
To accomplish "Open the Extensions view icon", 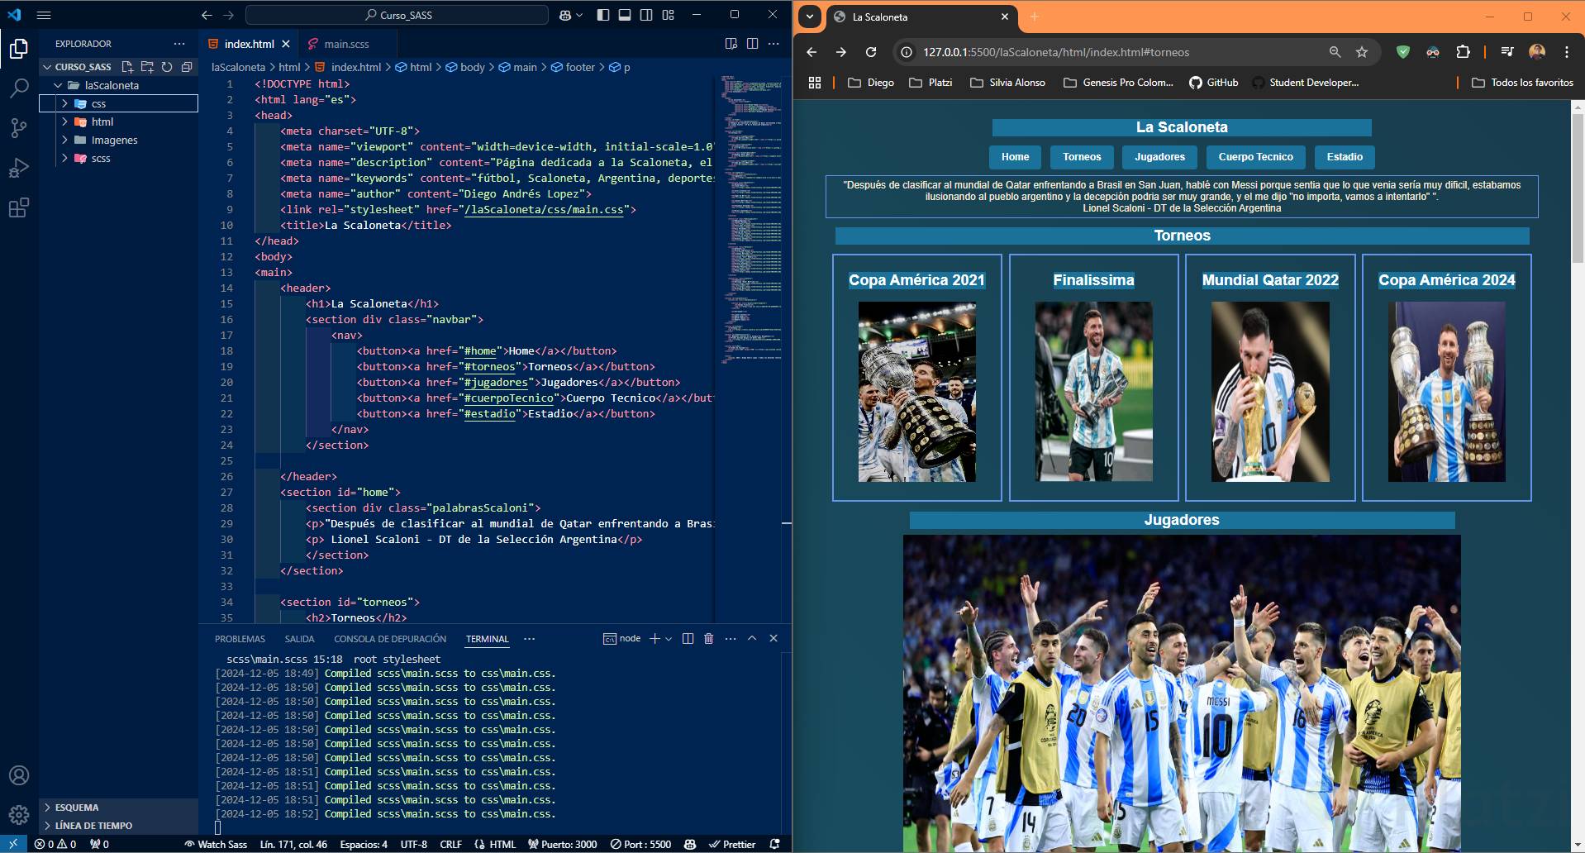I will point(18,207).
